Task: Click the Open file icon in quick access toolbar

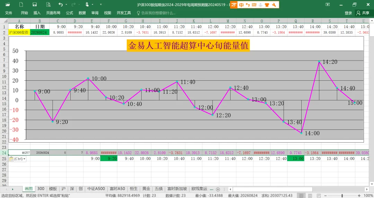Action: 8,4
